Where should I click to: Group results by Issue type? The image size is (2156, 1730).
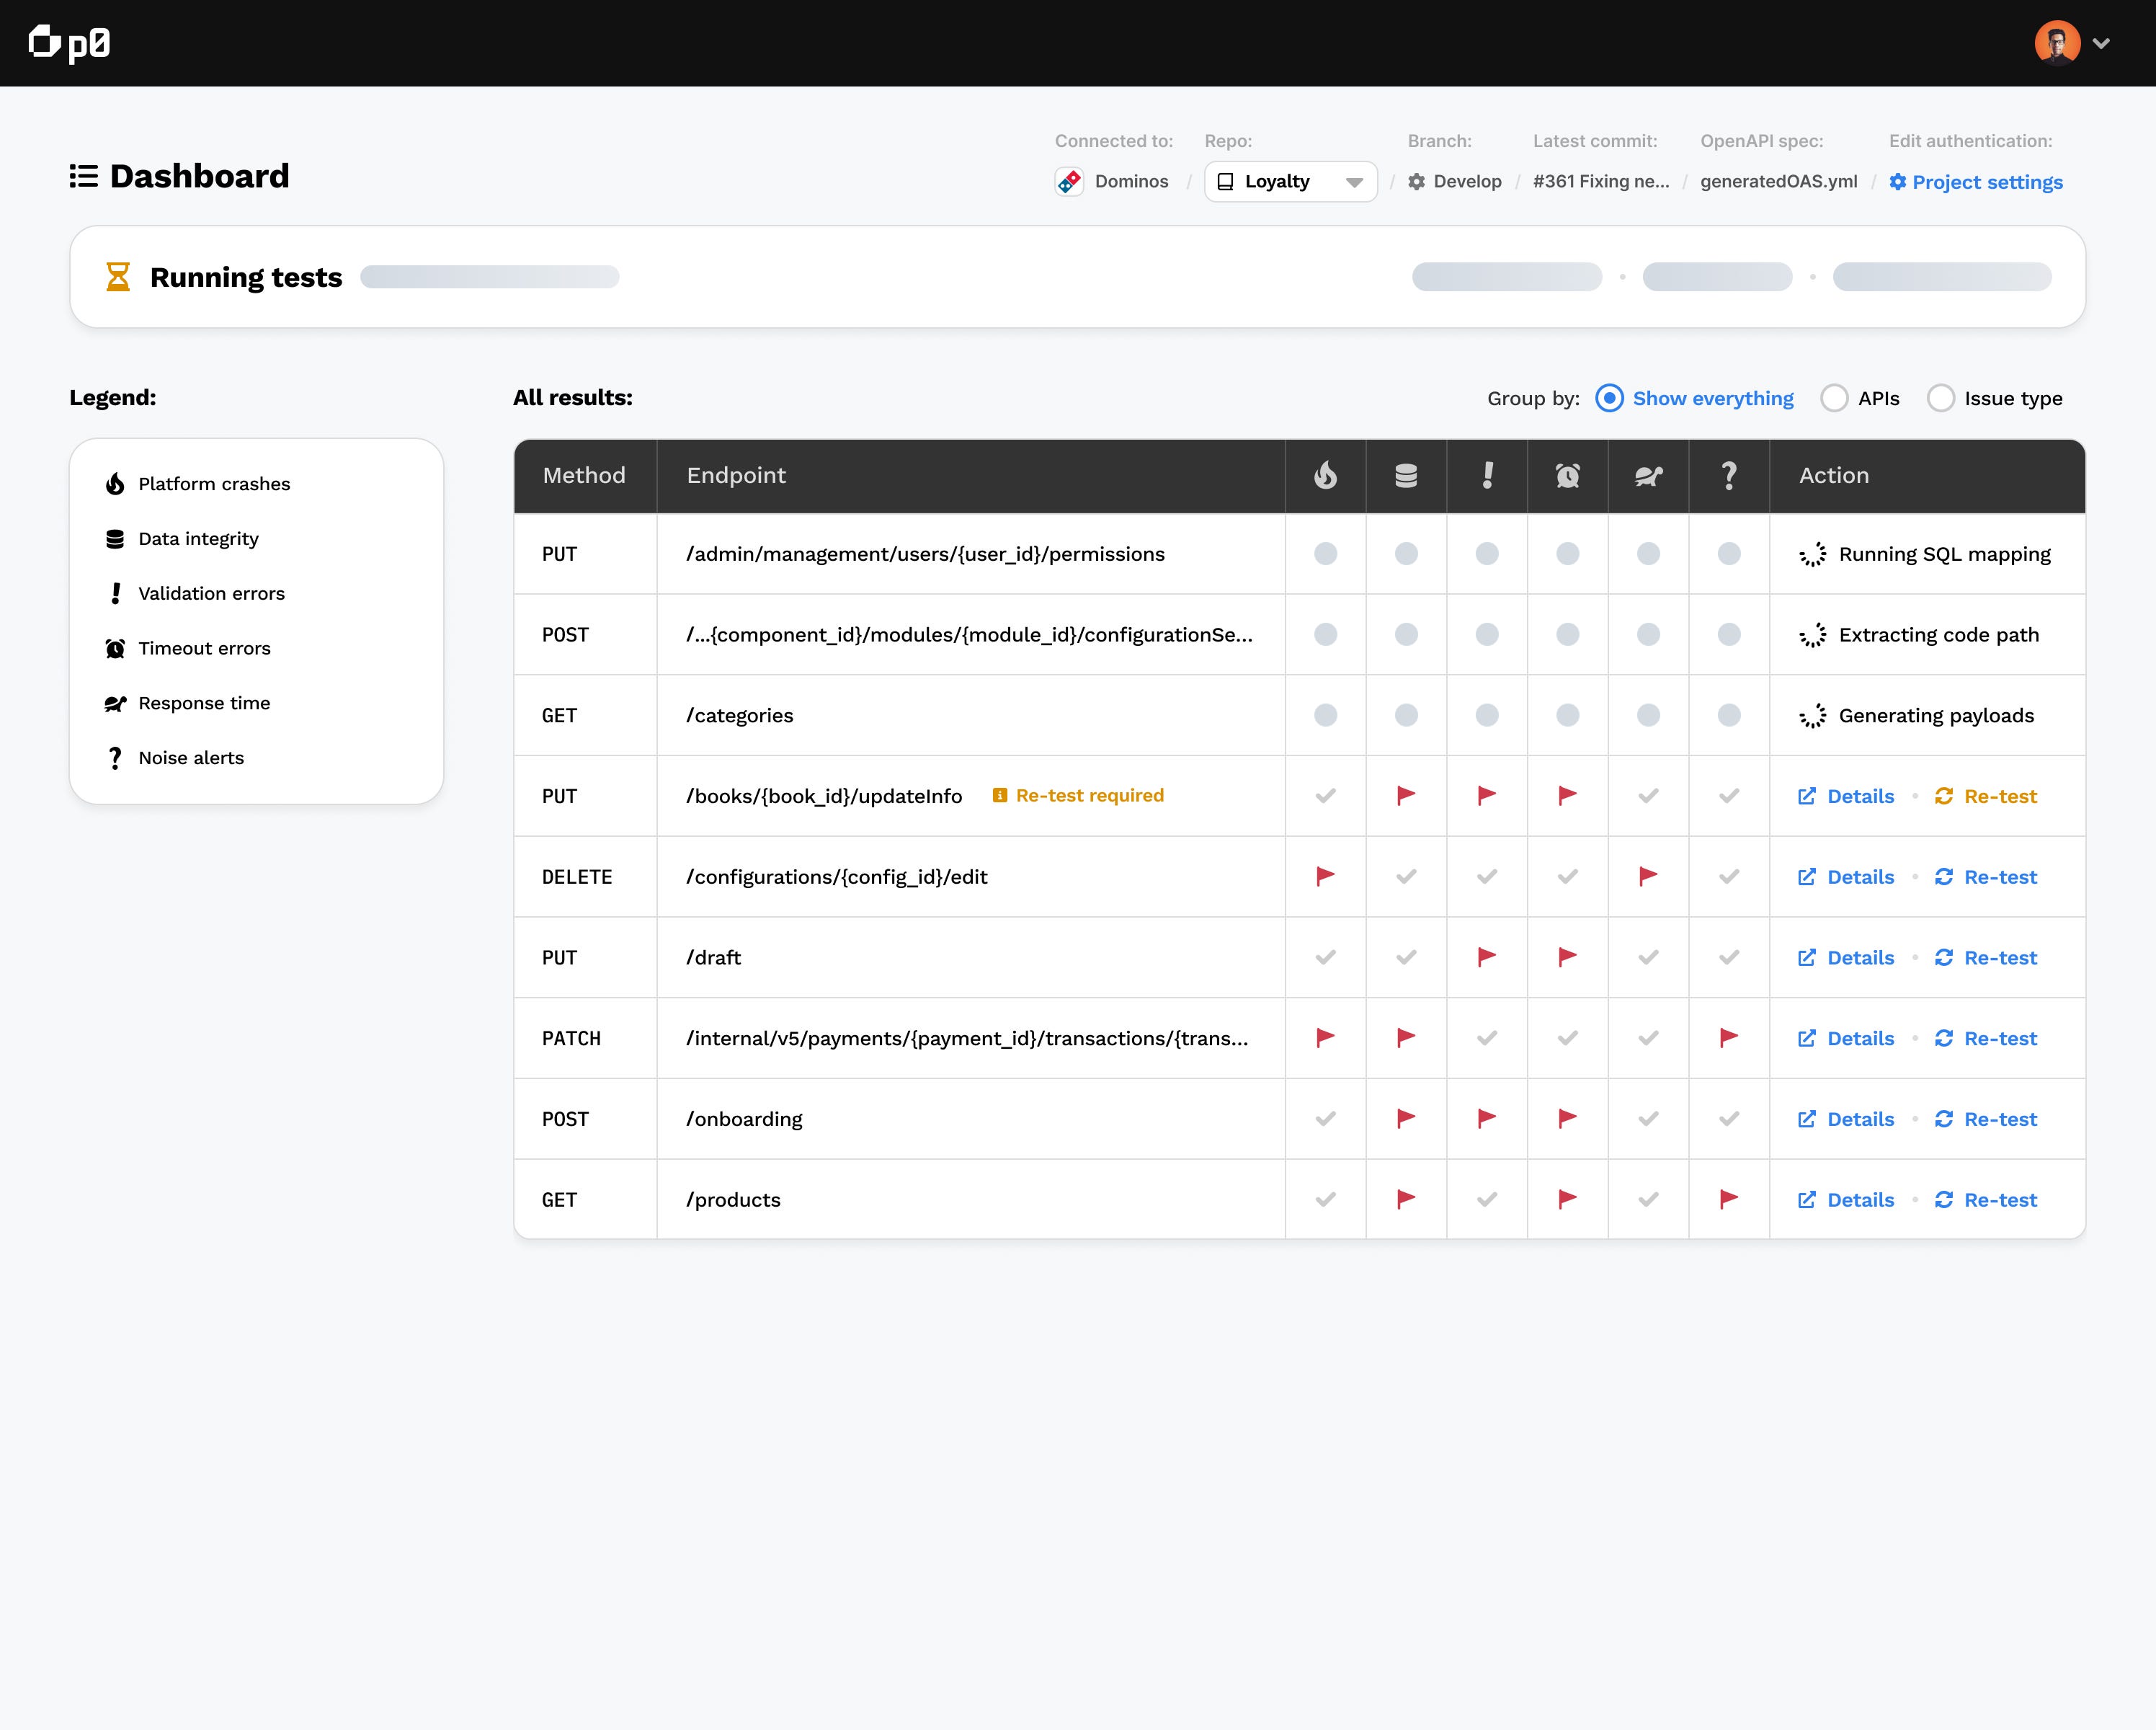(x=1940, y=398)
